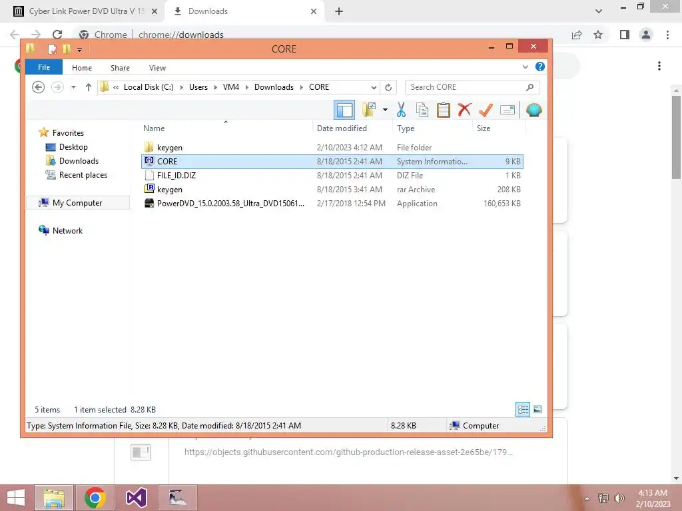The image size is (682, 511).
Task: Click Downloads in the address path
Action: (274, 87)
